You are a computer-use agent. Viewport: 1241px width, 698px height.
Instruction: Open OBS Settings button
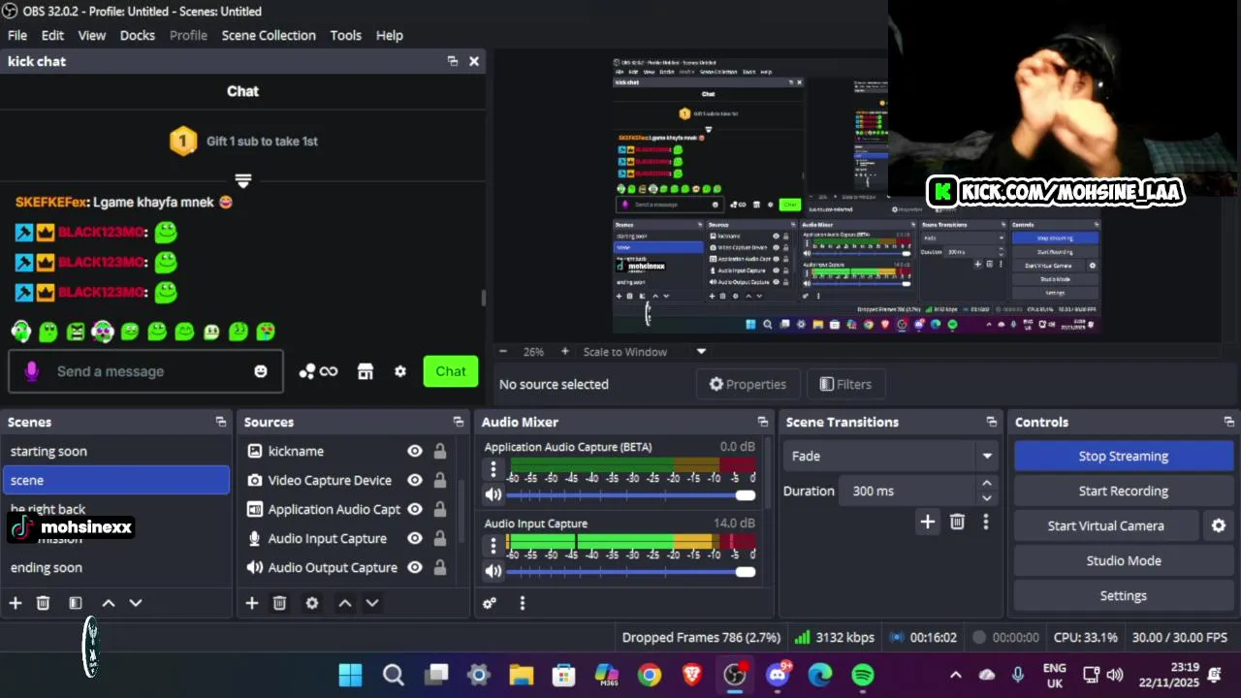tap(1123, 595)
